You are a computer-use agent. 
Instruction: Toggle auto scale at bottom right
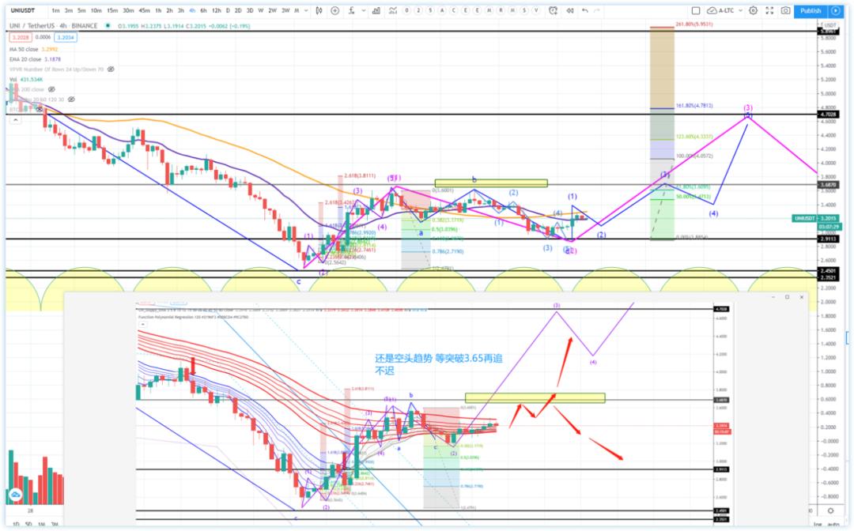point(833,525)
